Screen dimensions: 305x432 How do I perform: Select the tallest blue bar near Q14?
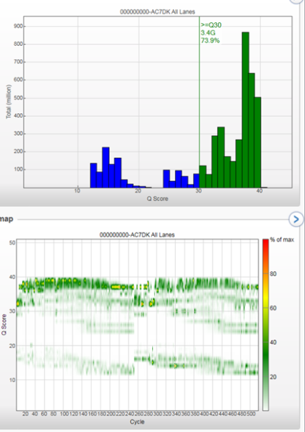(106, 167)
